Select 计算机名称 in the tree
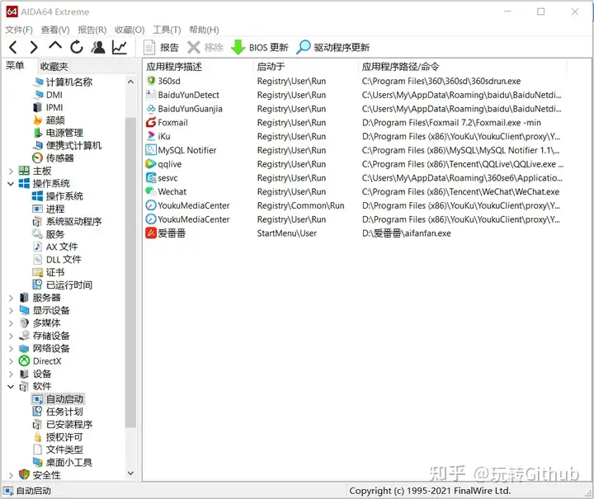This screenshot has height=499, width=594. [x=63, y=82]
